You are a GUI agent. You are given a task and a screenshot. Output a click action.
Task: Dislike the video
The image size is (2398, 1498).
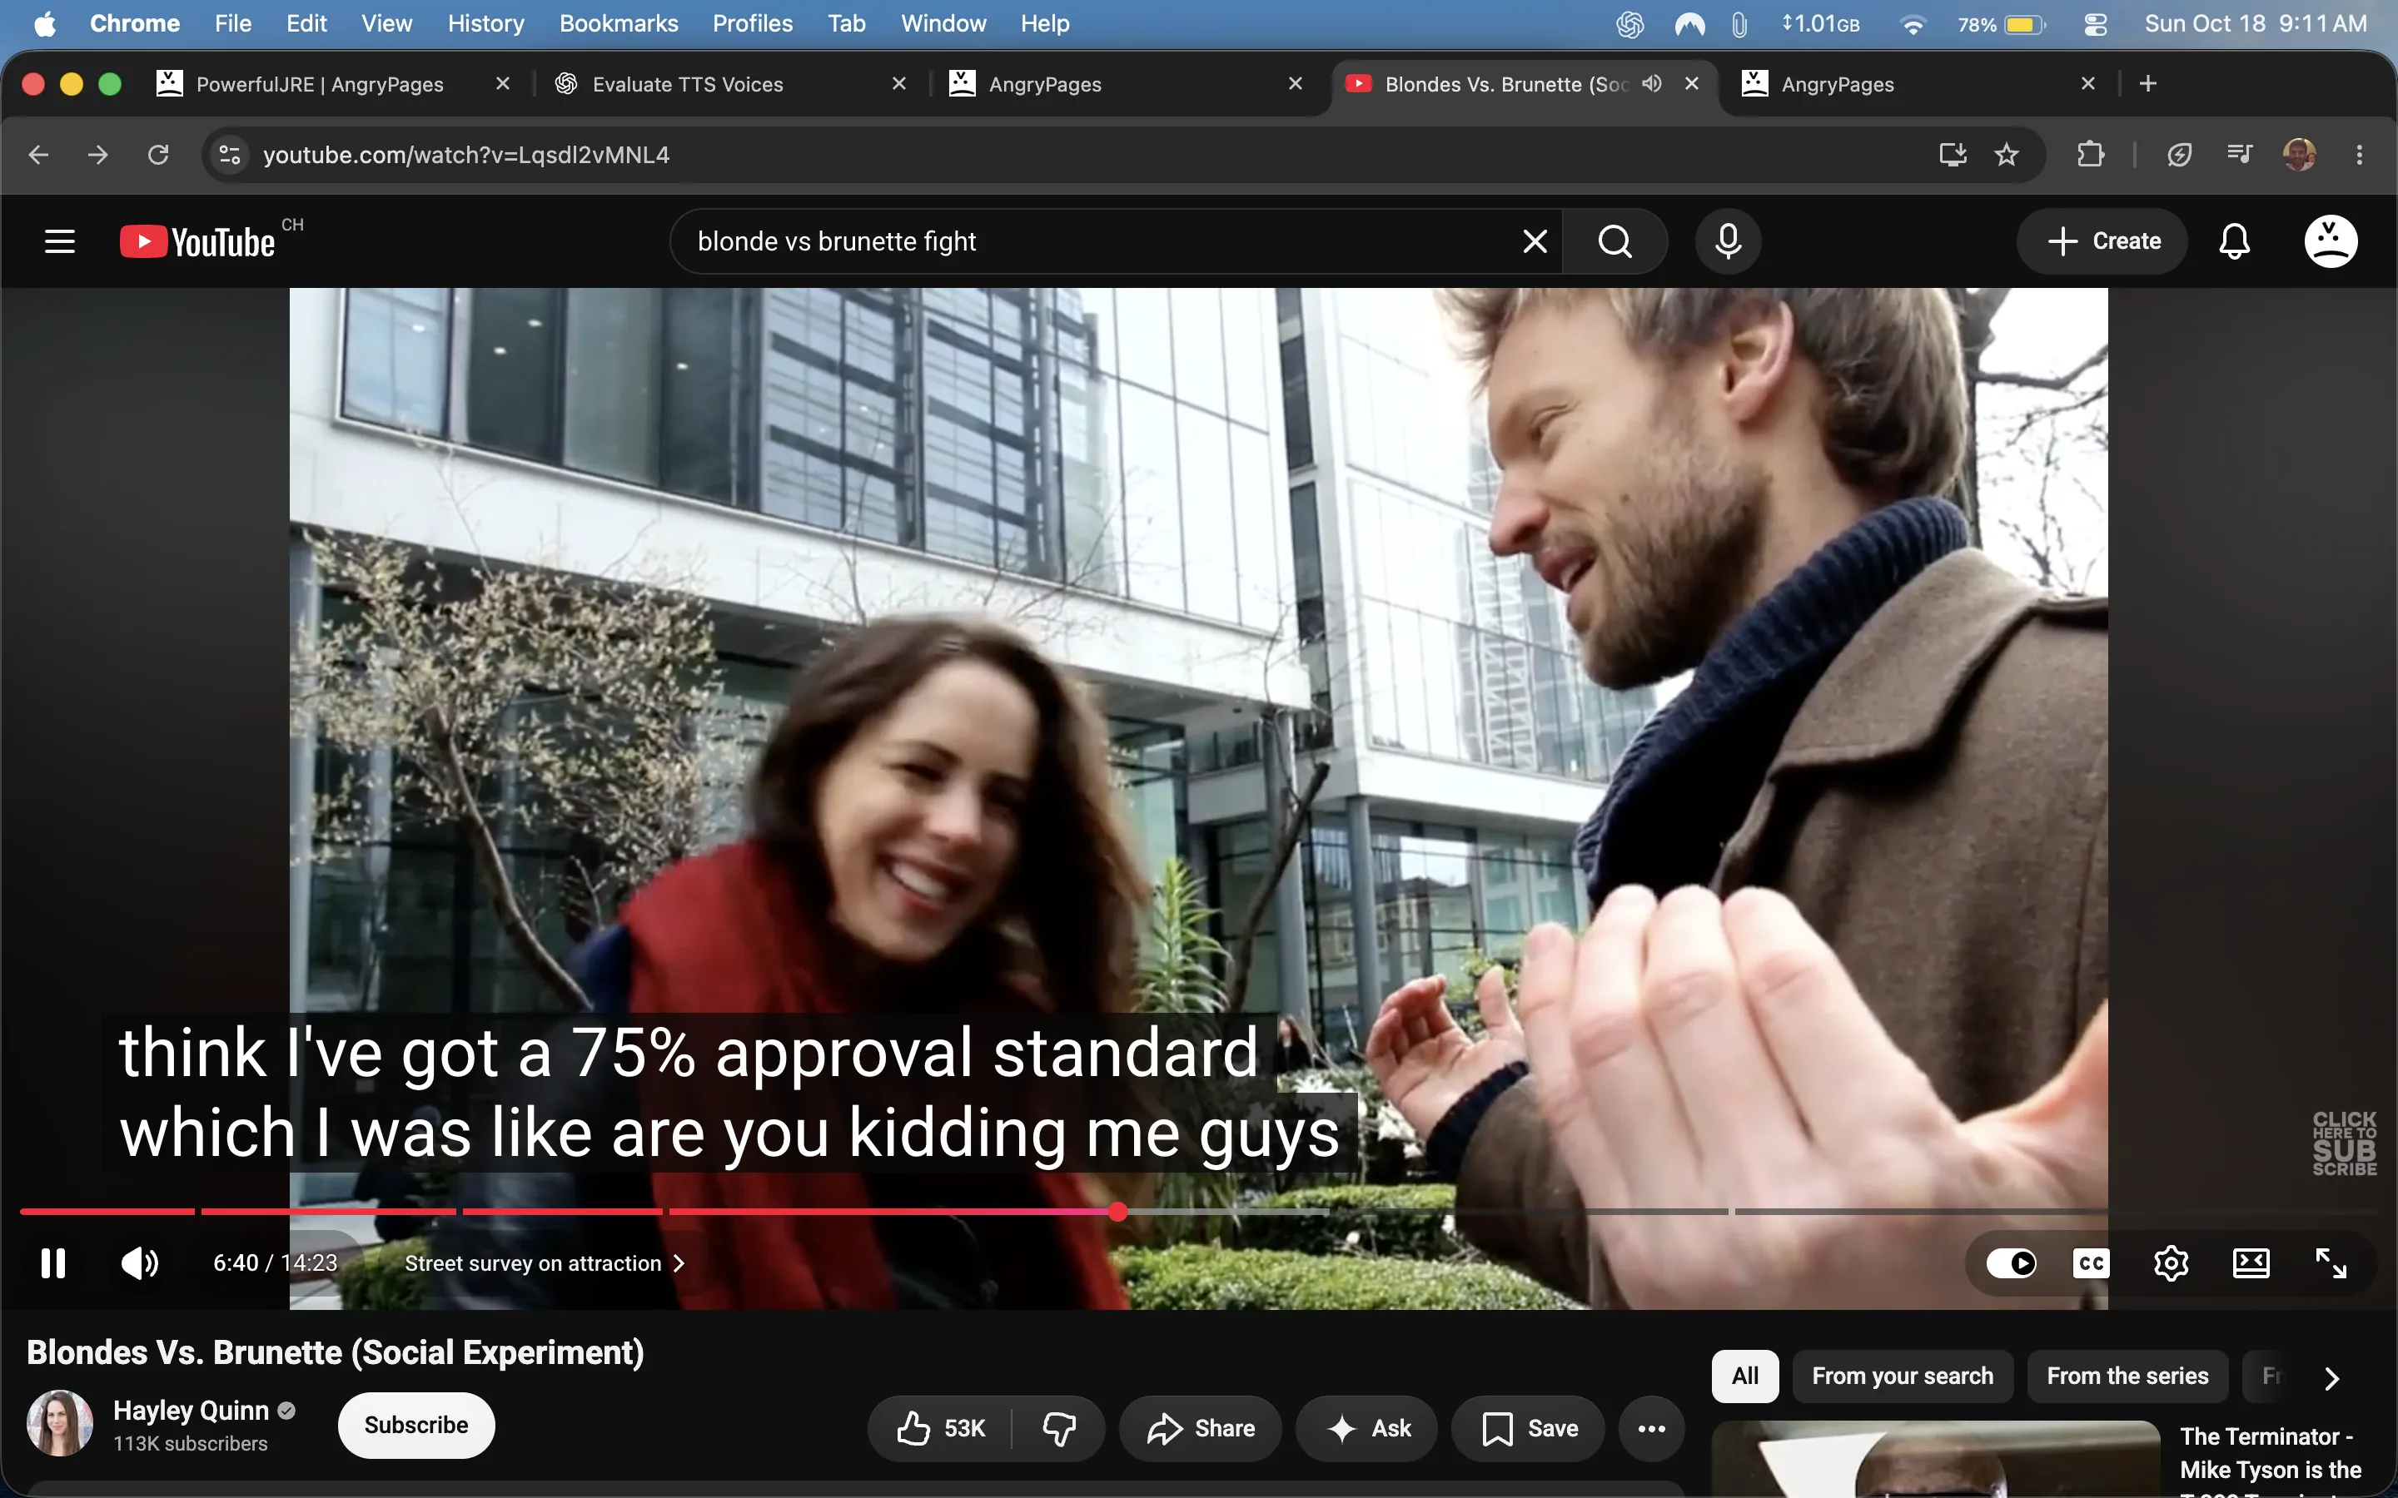point(1058,1427)
